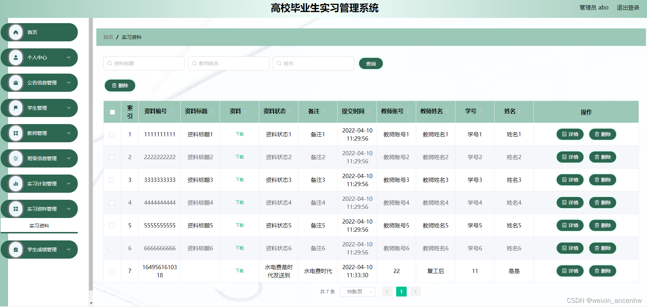Click 管理员 abo account label
Viewport: 647px width, 307px height.
click(594, 8)
